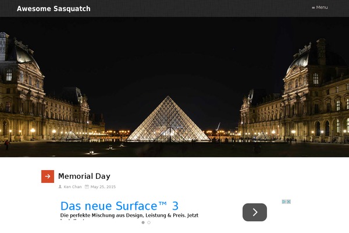Viewport: 349px width, 233px height.
Task: Click the dark header bar background
Action: (200, 9)
